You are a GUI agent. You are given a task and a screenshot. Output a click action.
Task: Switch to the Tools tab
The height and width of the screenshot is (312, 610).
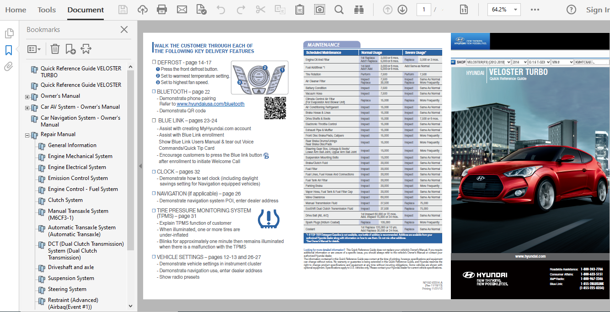tap(47, 10)
